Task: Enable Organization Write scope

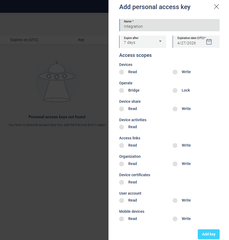Action: [x=175, y=164]
